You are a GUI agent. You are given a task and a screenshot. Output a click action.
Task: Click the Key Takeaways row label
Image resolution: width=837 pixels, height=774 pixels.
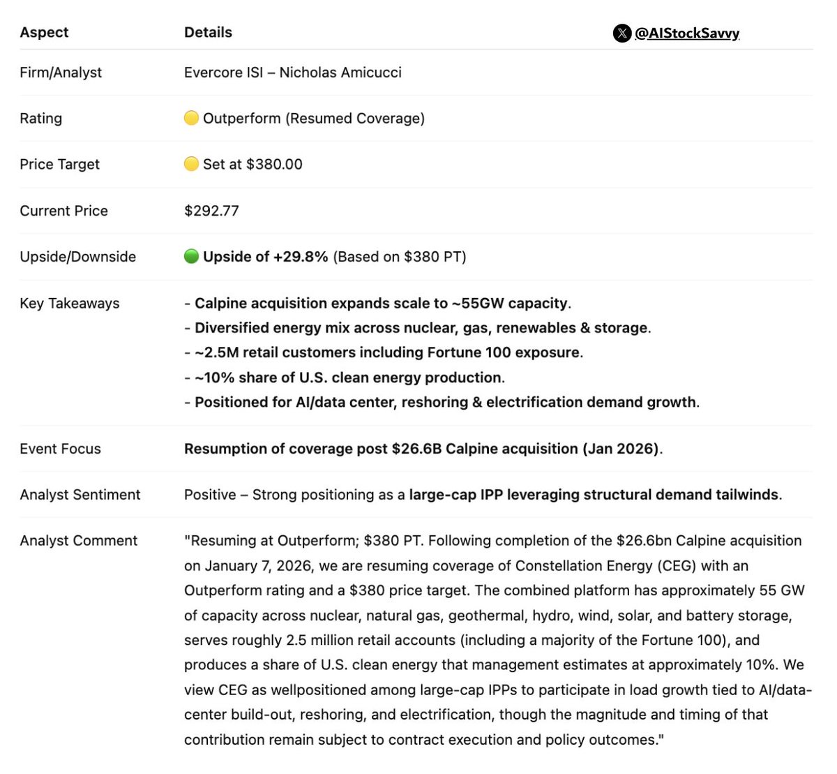(69, 303)
